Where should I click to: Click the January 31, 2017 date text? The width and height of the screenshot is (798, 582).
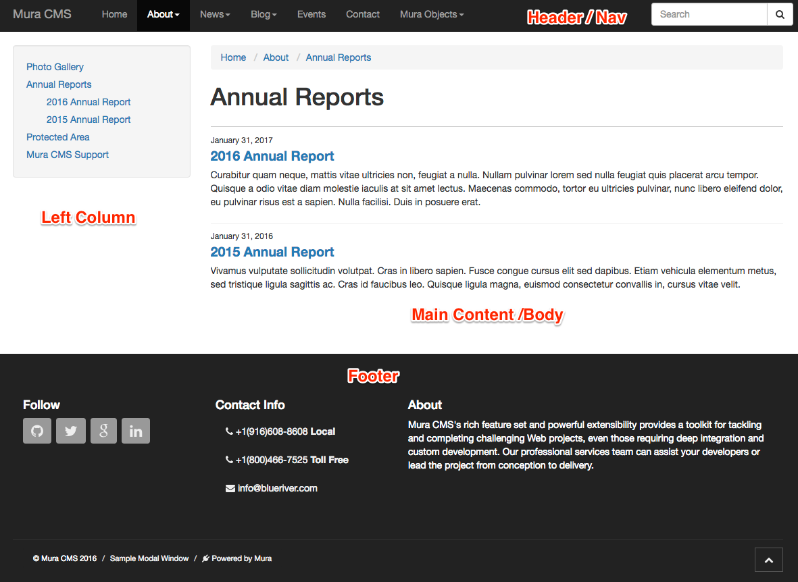pyautogui.click(x=242, y=140)
